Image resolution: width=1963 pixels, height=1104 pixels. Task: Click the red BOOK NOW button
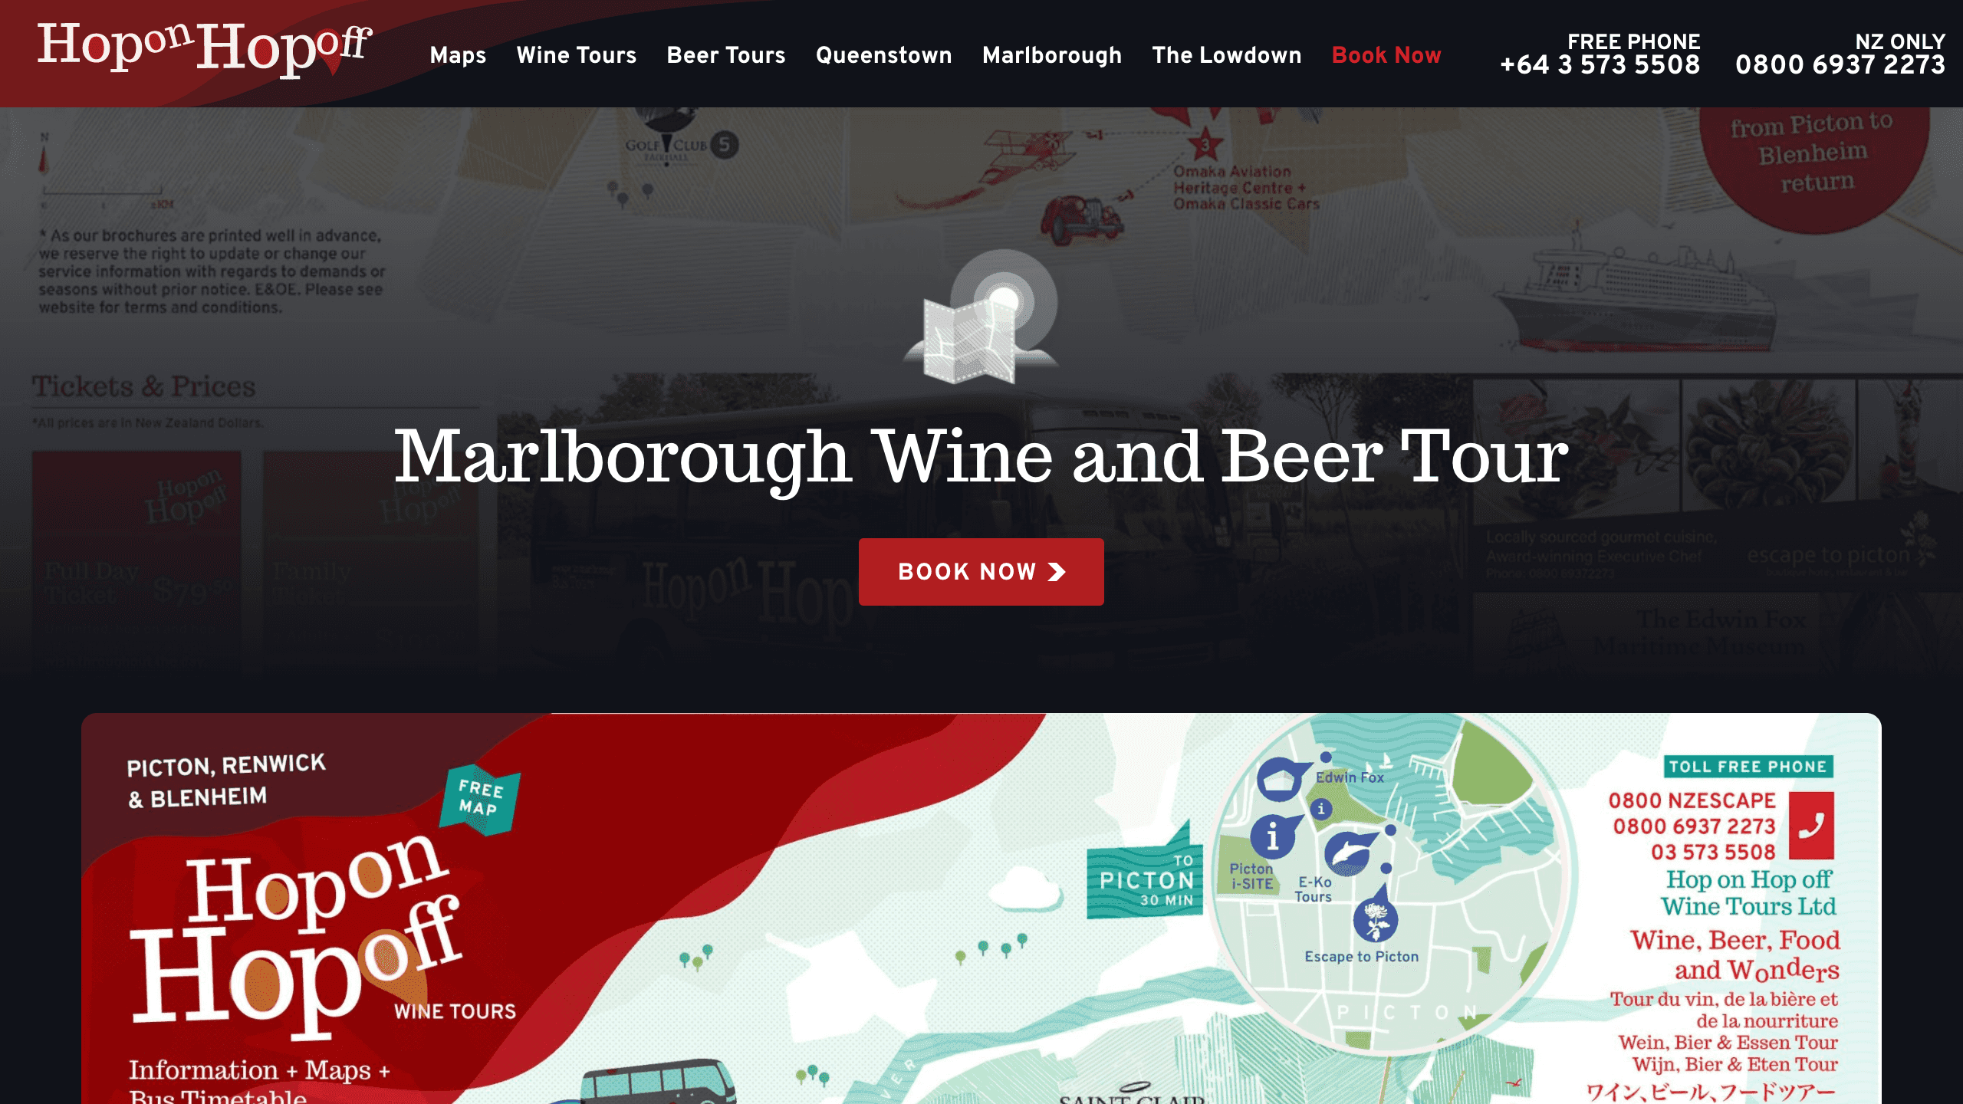[981, 572]
